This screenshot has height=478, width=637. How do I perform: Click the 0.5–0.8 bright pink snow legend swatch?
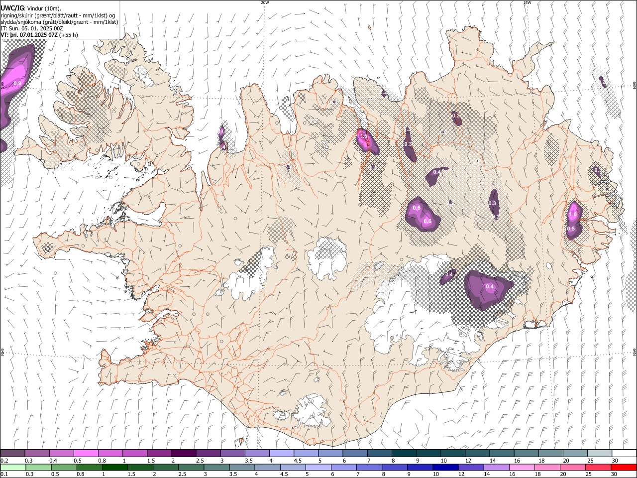[86, 454]
